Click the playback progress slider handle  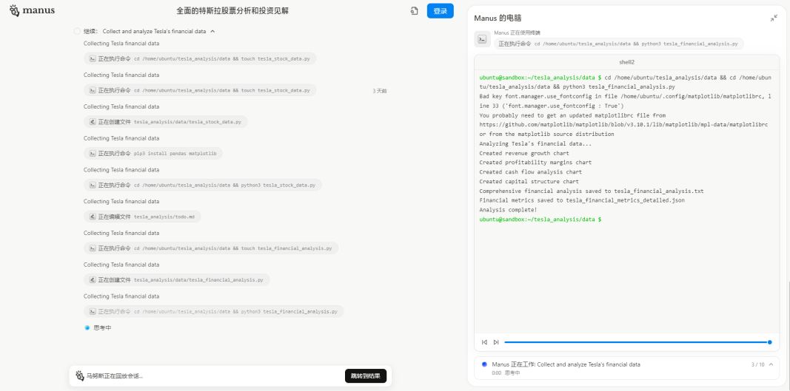click(x=770, y=342)
